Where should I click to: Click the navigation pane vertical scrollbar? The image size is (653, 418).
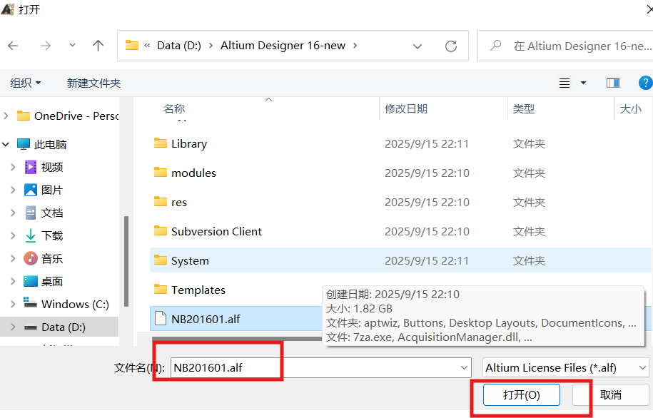pyautogui.click(x=126, y=261)
